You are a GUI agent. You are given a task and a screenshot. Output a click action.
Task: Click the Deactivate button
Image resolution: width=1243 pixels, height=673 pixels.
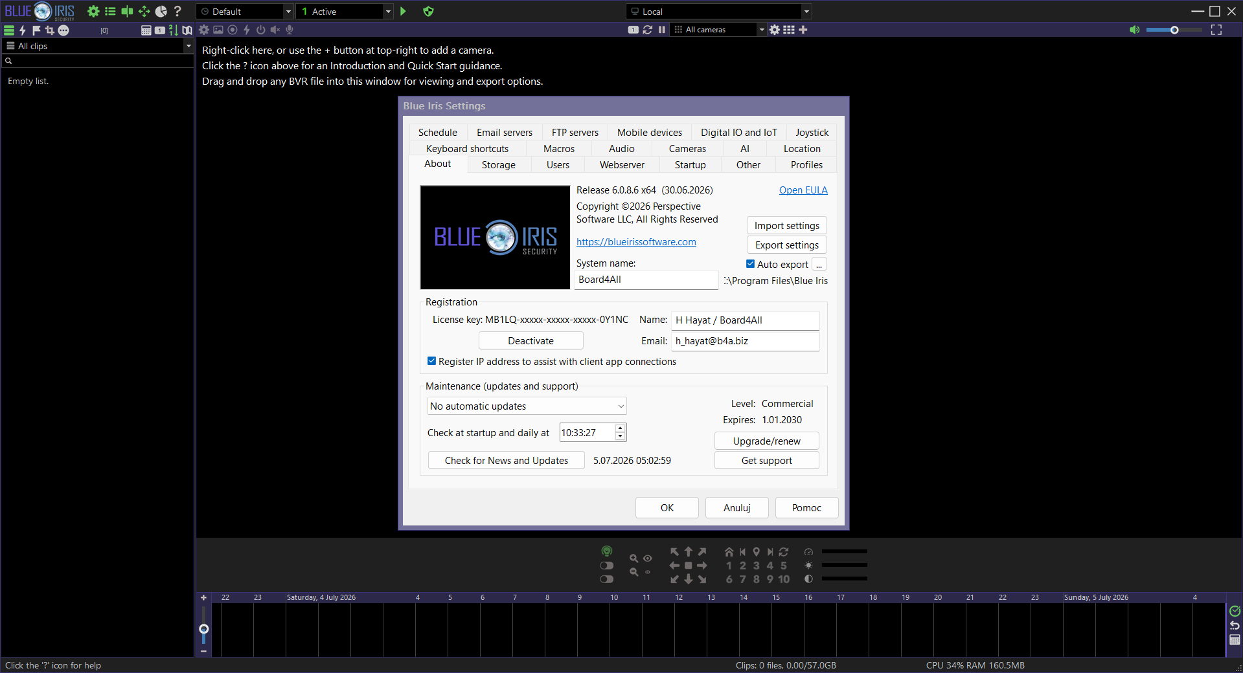point(530,341)
